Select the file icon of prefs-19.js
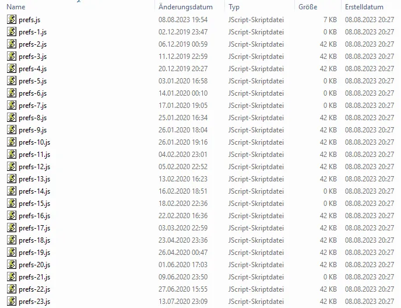401x308 pixels. [x=12, y=253]
